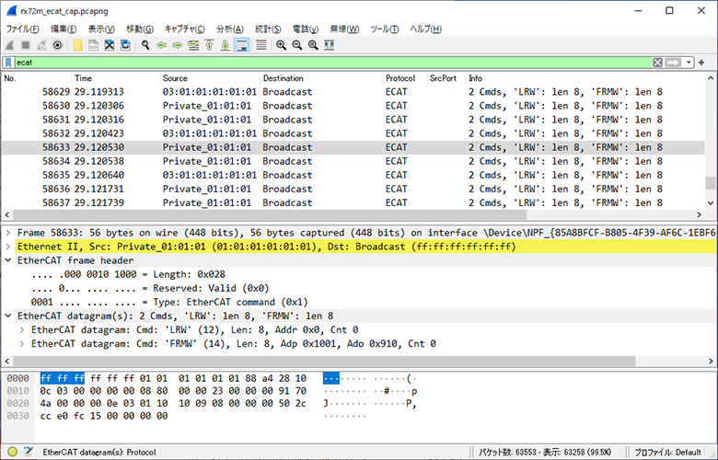Viewport: 718px width, 460px height.
Task: Zoom in the main window text
Action: tap(281, 45)
